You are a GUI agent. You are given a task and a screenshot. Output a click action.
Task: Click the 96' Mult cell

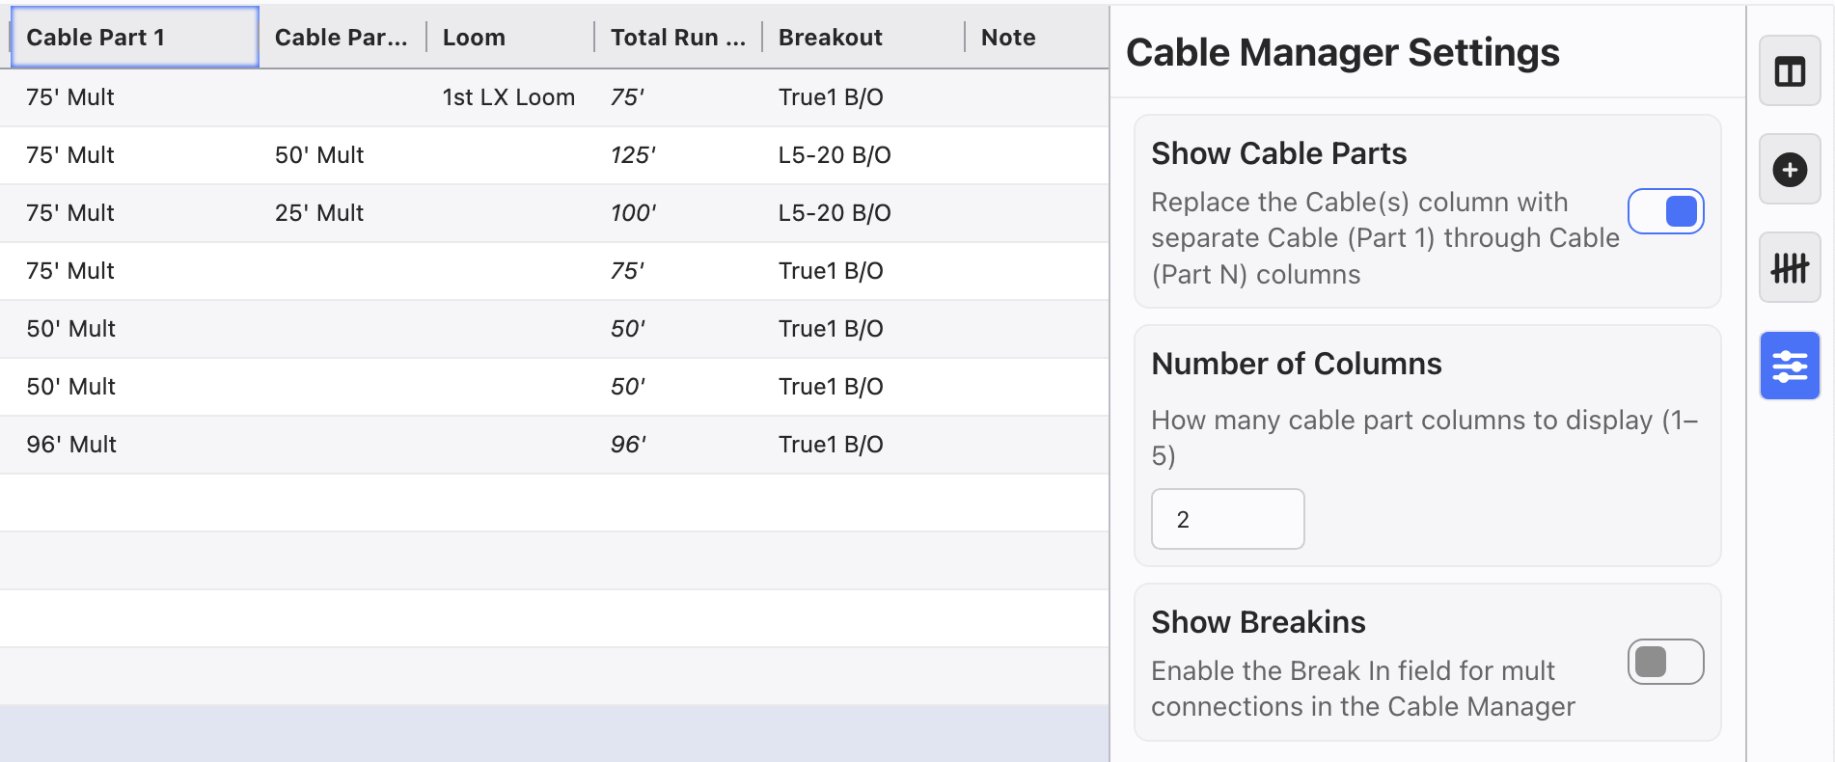[71, 445]
